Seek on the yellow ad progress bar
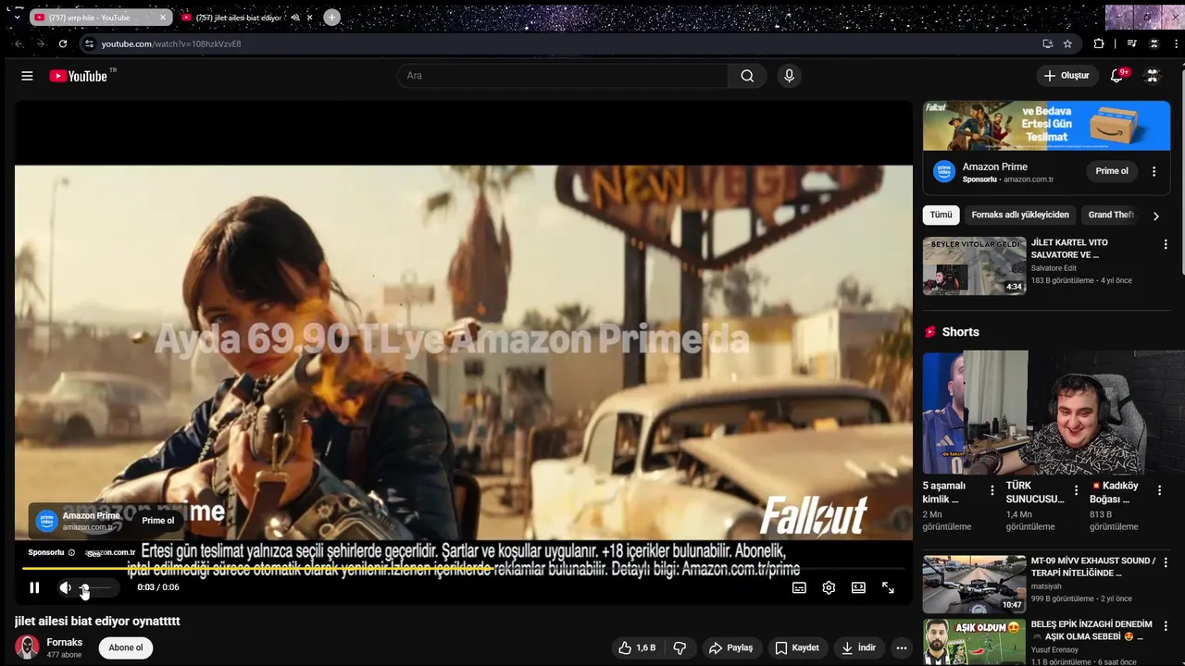Image resolution: width=1185 pixels, height=666 pixels. [463, 568]
